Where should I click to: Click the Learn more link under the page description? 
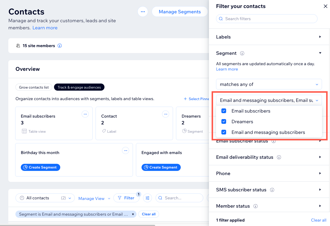[x=45, y=28]
